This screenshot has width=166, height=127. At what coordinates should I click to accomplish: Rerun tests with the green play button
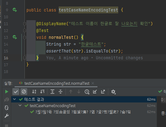(7, 92)
